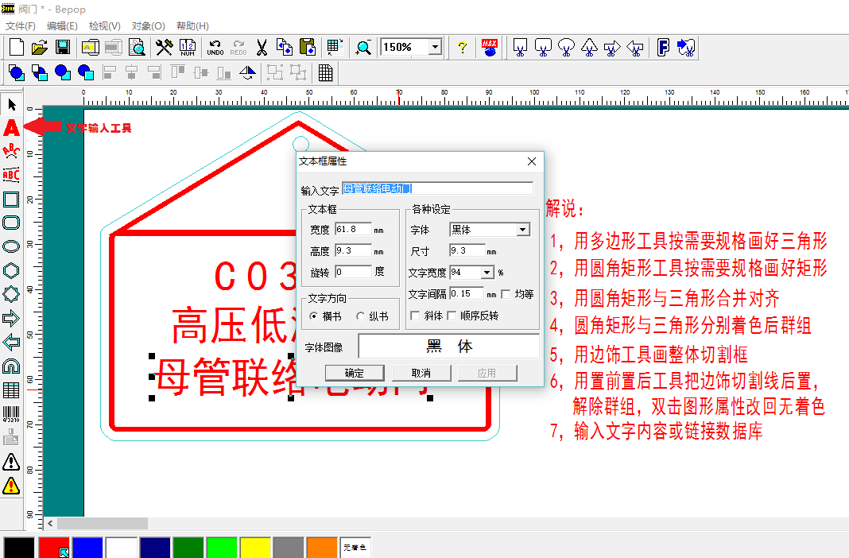Image resolution: width=849 pixels, height=558 pixels.
Task: Click the horizontal scrollbar left arrow
Action: click(50, 523)
